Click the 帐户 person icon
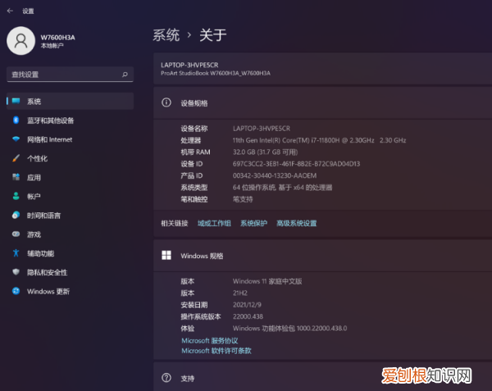Screen dimensions: 492x391 (16, 196)
